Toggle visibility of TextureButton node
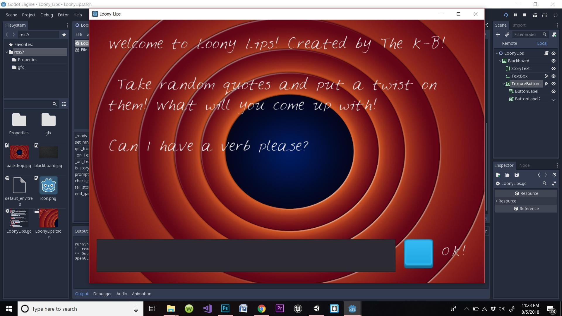 click(x=554, y=84)
